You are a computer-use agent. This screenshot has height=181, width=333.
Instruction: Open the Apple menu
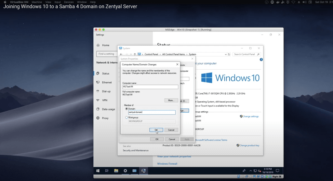click(5, 2)
